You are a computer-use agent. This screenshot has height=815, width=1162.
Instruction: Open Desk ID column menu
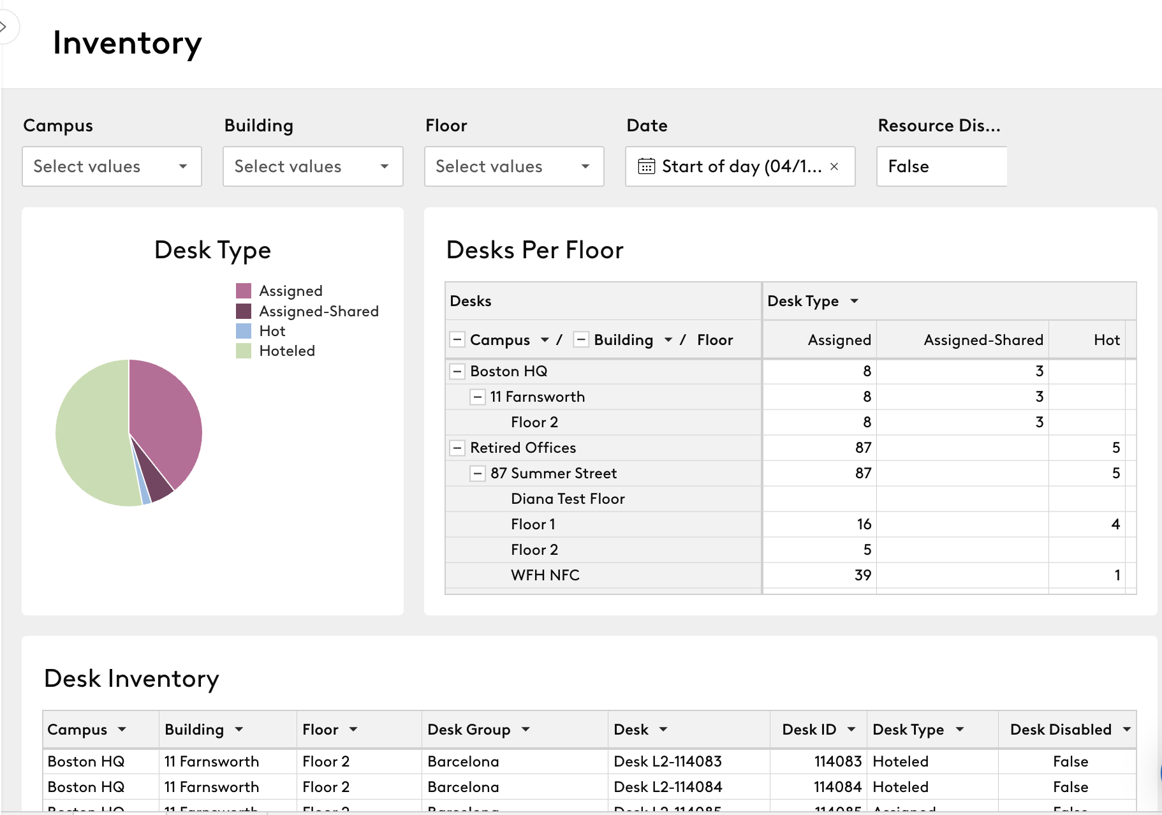coord(851,730)
